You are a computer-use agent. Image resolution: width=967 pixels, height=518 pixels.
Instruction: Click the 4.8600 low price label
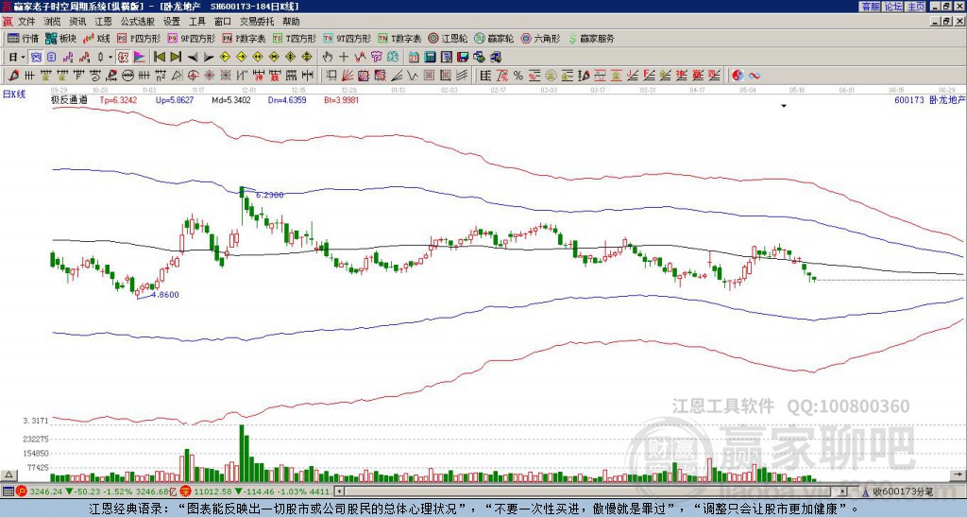tap(164, 295)
